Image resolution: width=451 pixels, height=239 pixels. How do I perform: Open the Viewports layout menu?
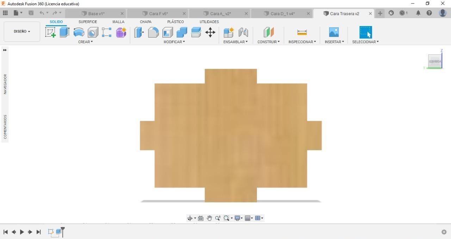(259, 218)
